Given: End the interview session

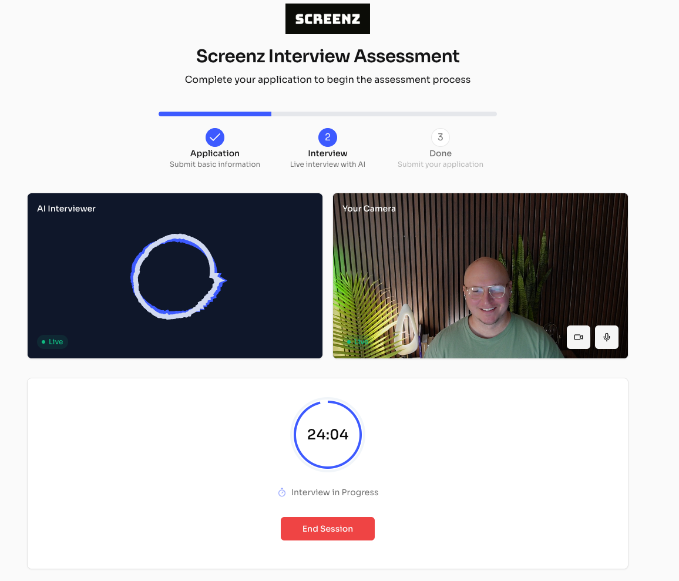Looking at the screenshot, I should [x=327, y=529].
